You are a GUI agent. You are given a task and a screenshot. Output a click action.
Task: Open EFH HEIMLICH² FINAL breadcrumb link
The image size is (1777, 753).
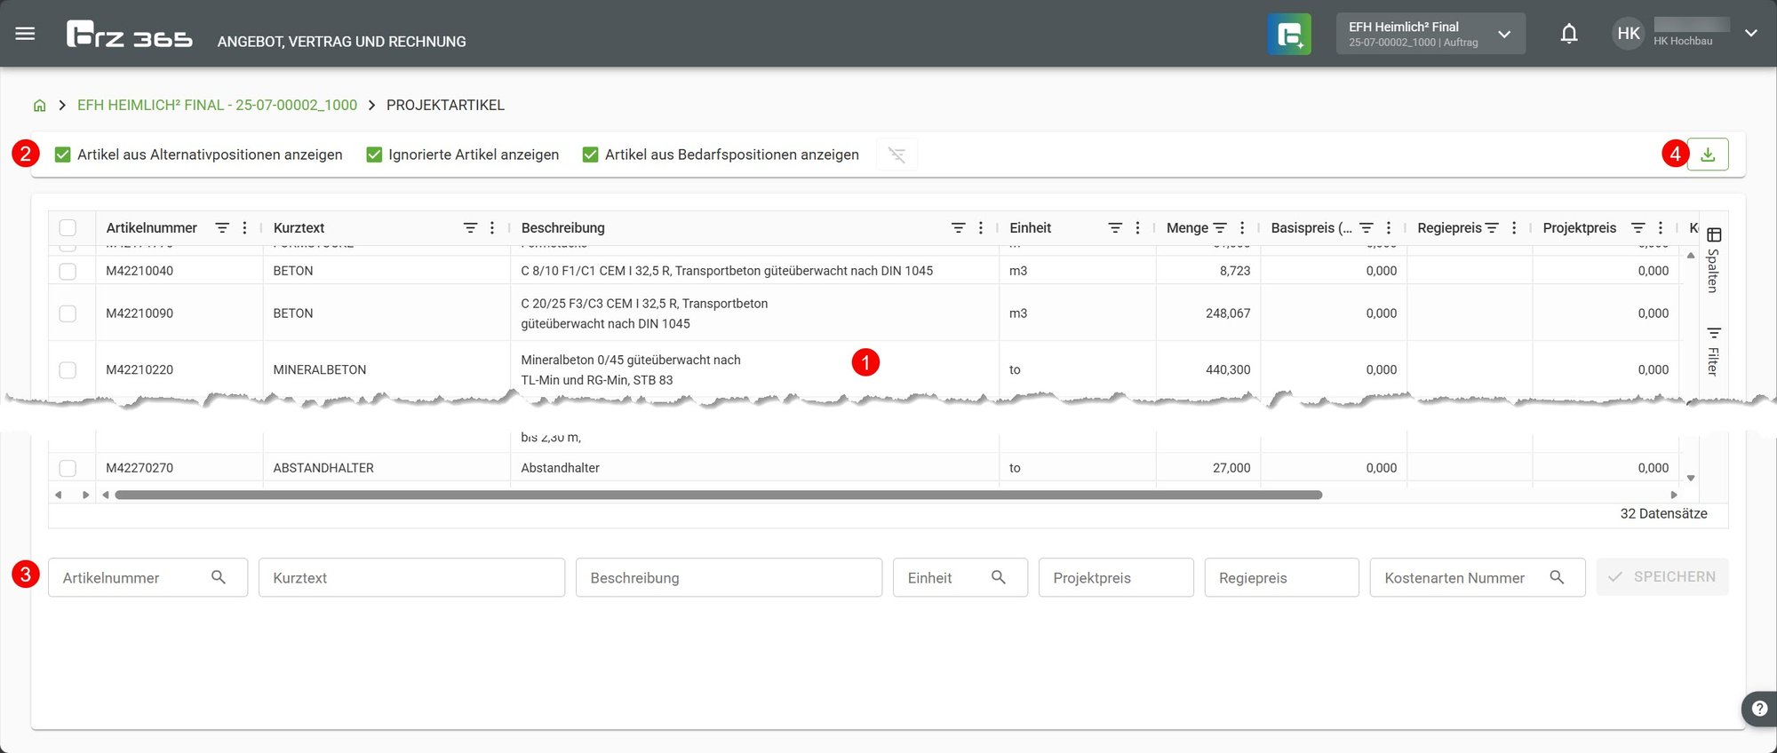pyautogui.click(x=217, y=105)
